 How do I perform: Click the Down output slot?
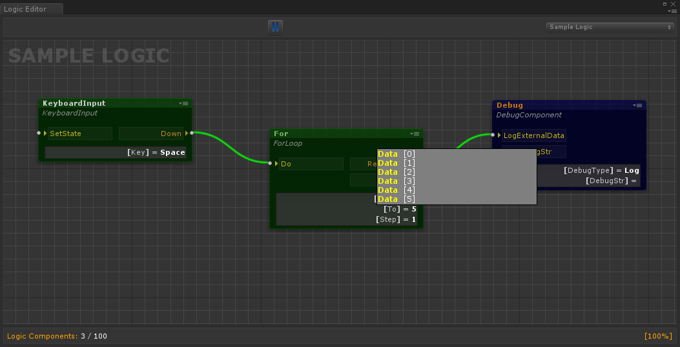151,134
